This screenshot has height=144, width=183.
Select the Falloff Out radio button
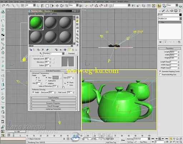coord(36,80)
